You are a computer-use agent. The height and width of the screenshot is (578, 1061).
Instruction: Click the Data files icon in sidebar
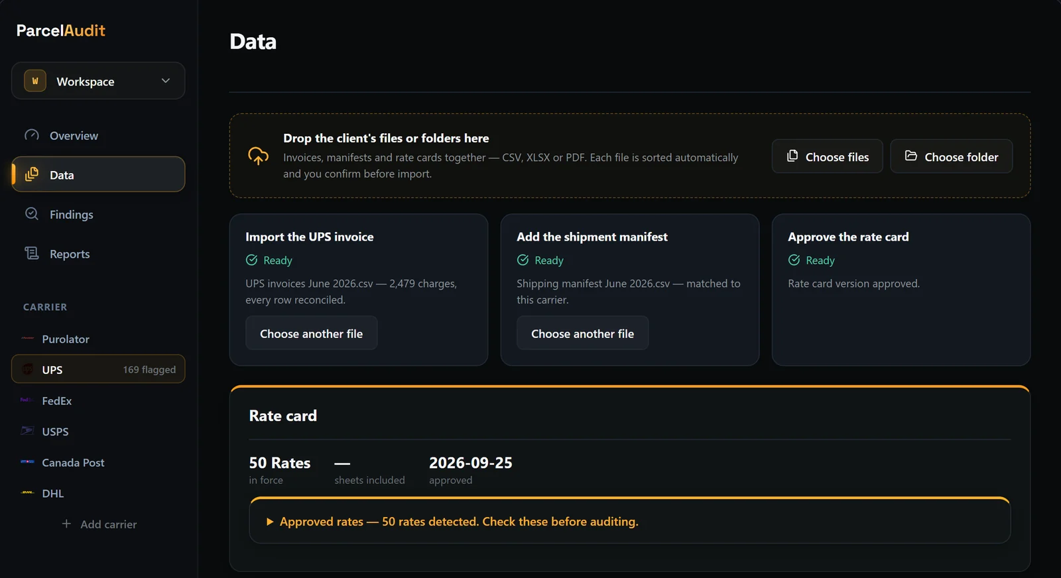(32, 174)
